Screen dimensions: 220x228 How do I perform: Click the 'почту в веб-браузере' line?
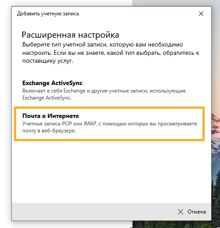click(49, 131)
